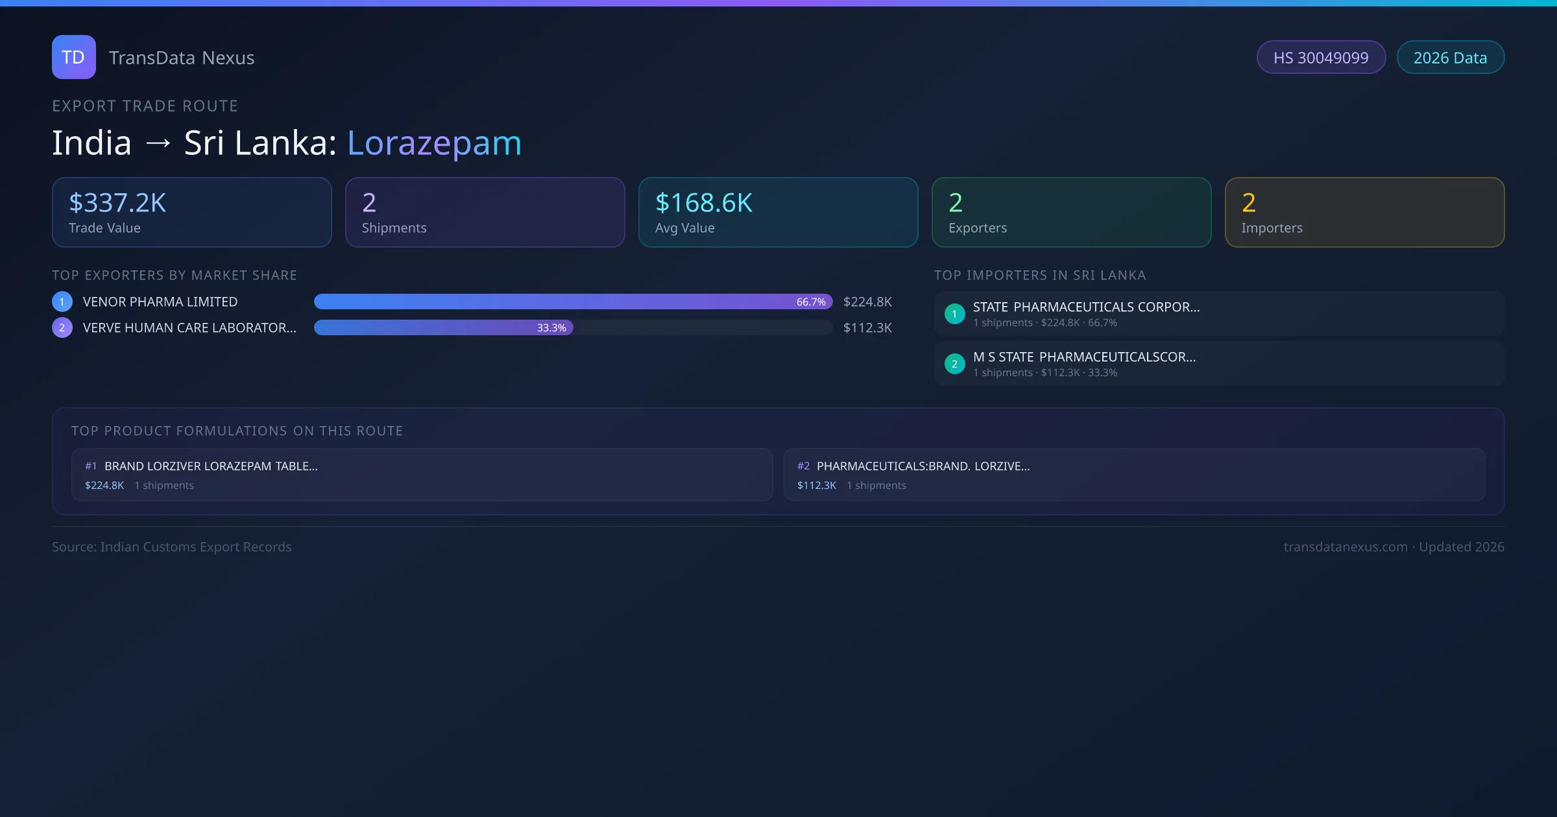The image size is (1557, 817).
Task: Click the #1 marker on BRAND LORZIVER card
Action: tap(91, 466)
